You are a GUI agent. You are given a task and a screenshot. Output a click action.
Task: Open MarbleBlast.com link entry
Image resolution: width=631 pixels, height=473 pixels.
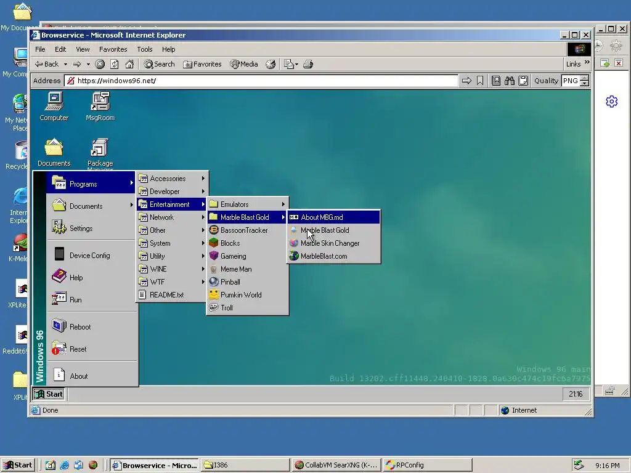tap(333, 256)
